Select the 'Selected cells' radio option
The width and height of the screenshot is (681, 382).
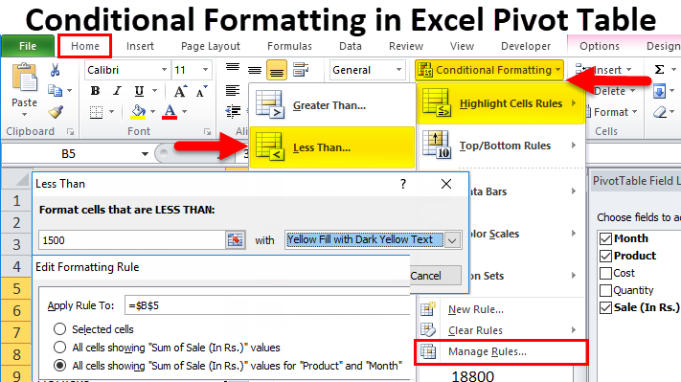point(60,329)
